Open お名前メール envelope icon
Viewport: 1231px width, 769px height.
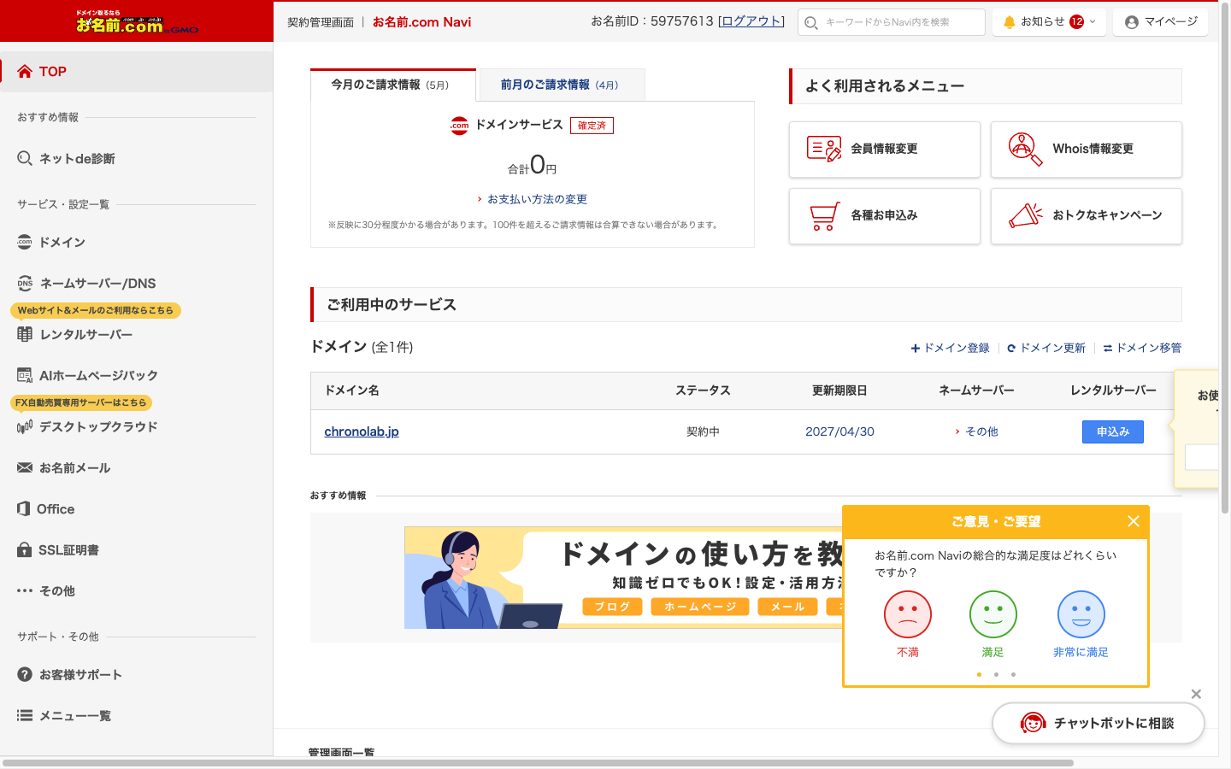pos(25,467)
